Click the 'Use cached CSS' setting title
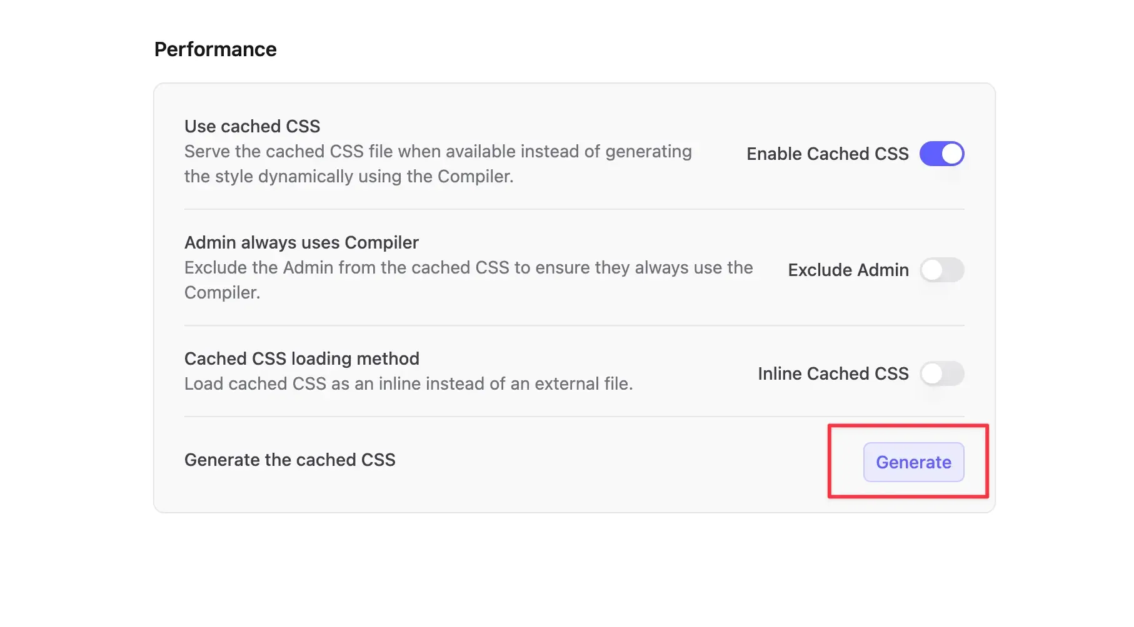 tap(252, 126)
